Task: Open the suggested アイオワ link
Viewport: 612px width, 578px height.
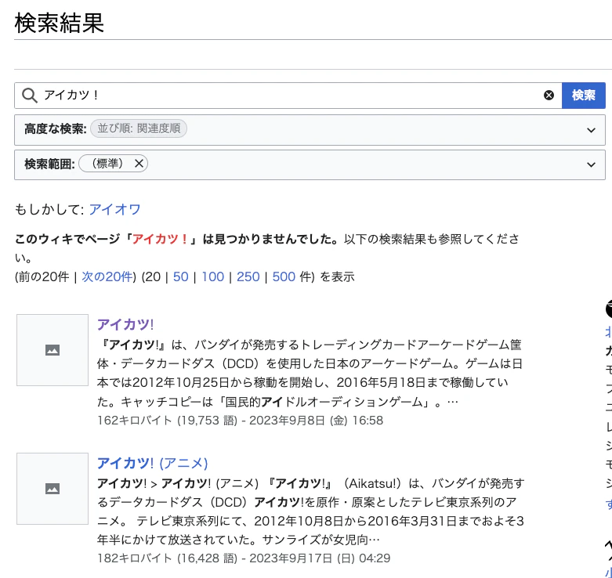Action: (114, 209)
